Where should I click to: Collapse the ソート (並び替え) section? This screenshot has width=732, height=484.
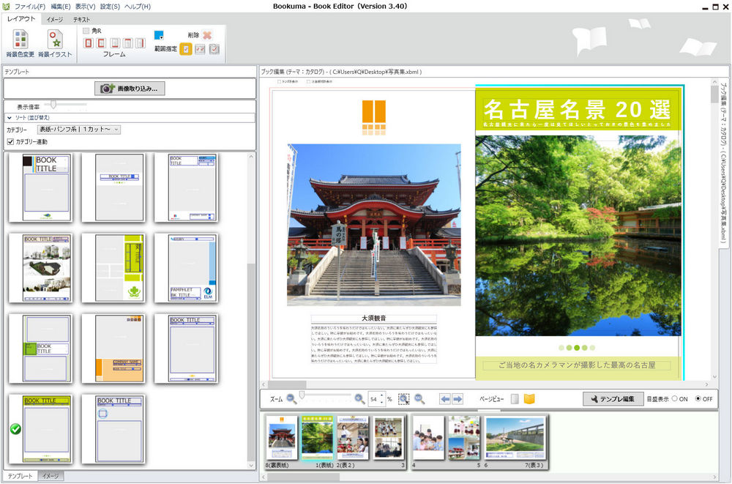pos(10,117)
